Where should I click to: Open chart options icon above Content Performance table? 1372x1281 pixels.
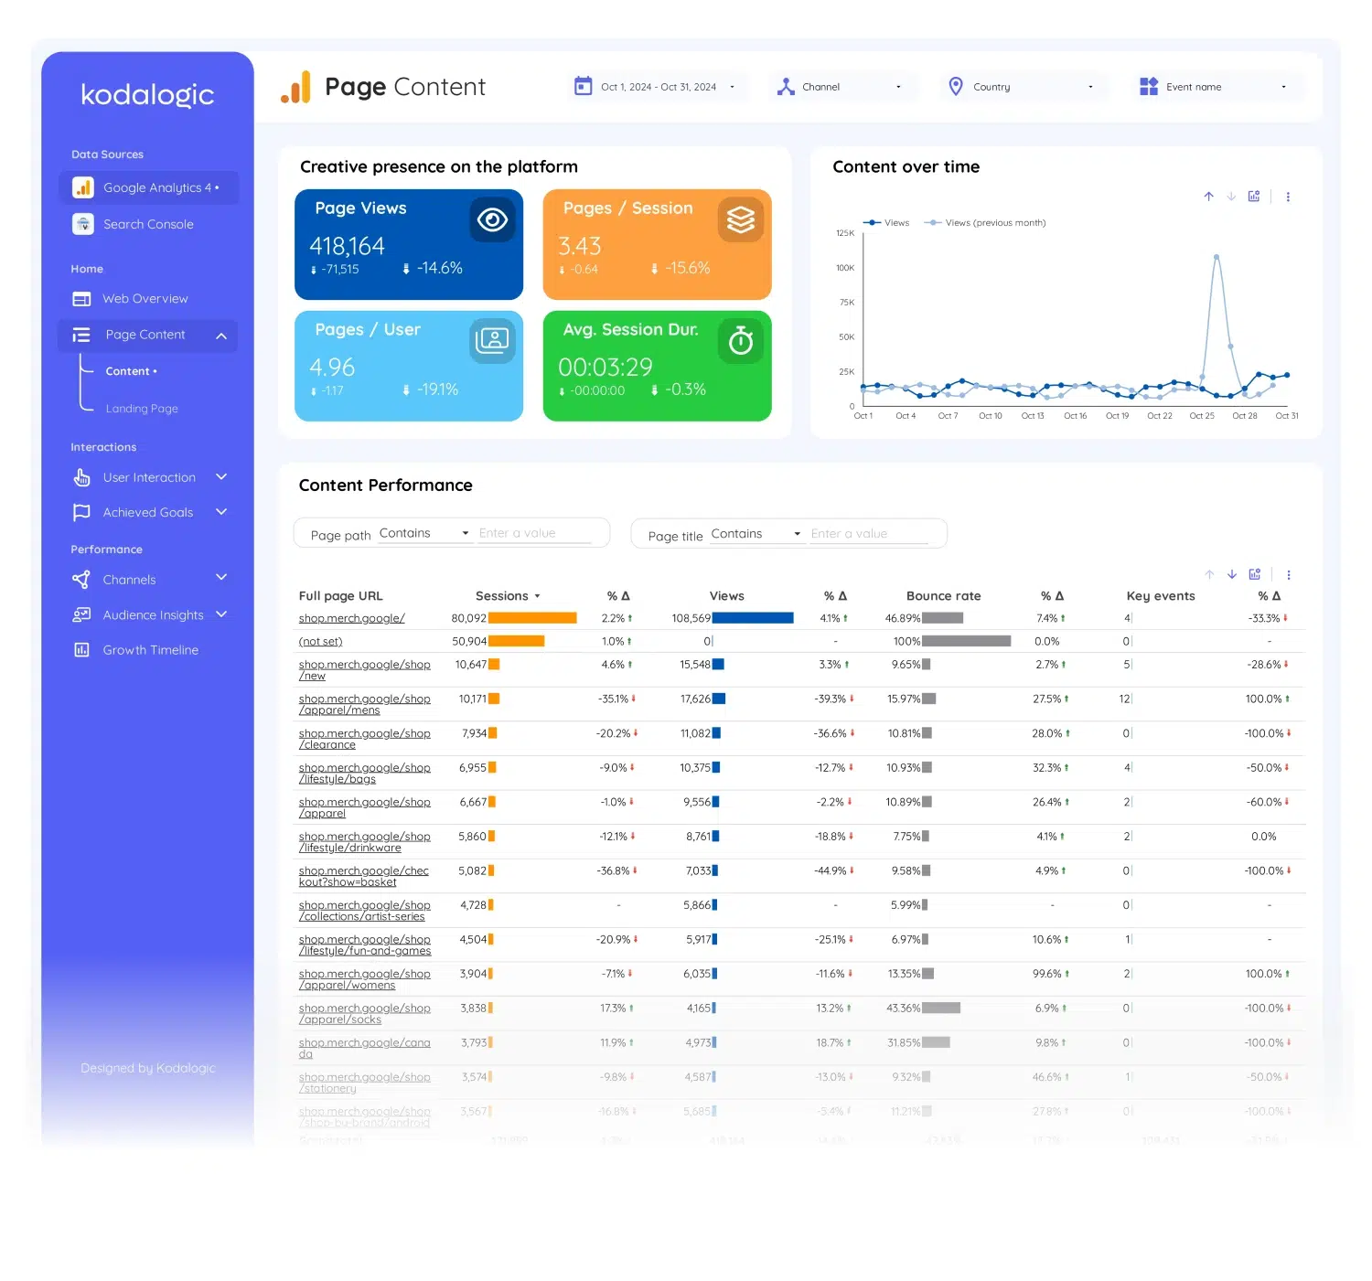(x=1255, y=574)
